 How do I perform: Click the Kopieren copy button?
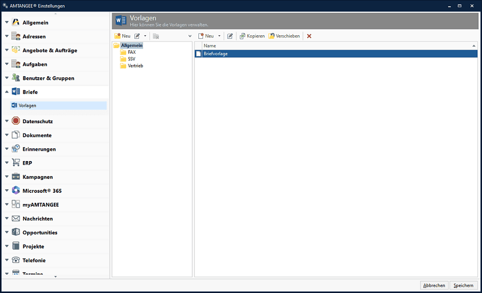point(252,36)
